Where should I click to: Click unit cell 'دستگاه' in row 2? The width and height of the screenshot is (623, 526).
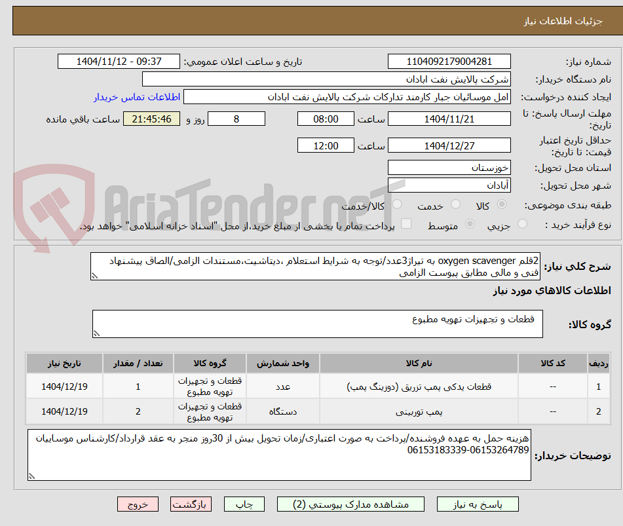click(x=283, y=411)
